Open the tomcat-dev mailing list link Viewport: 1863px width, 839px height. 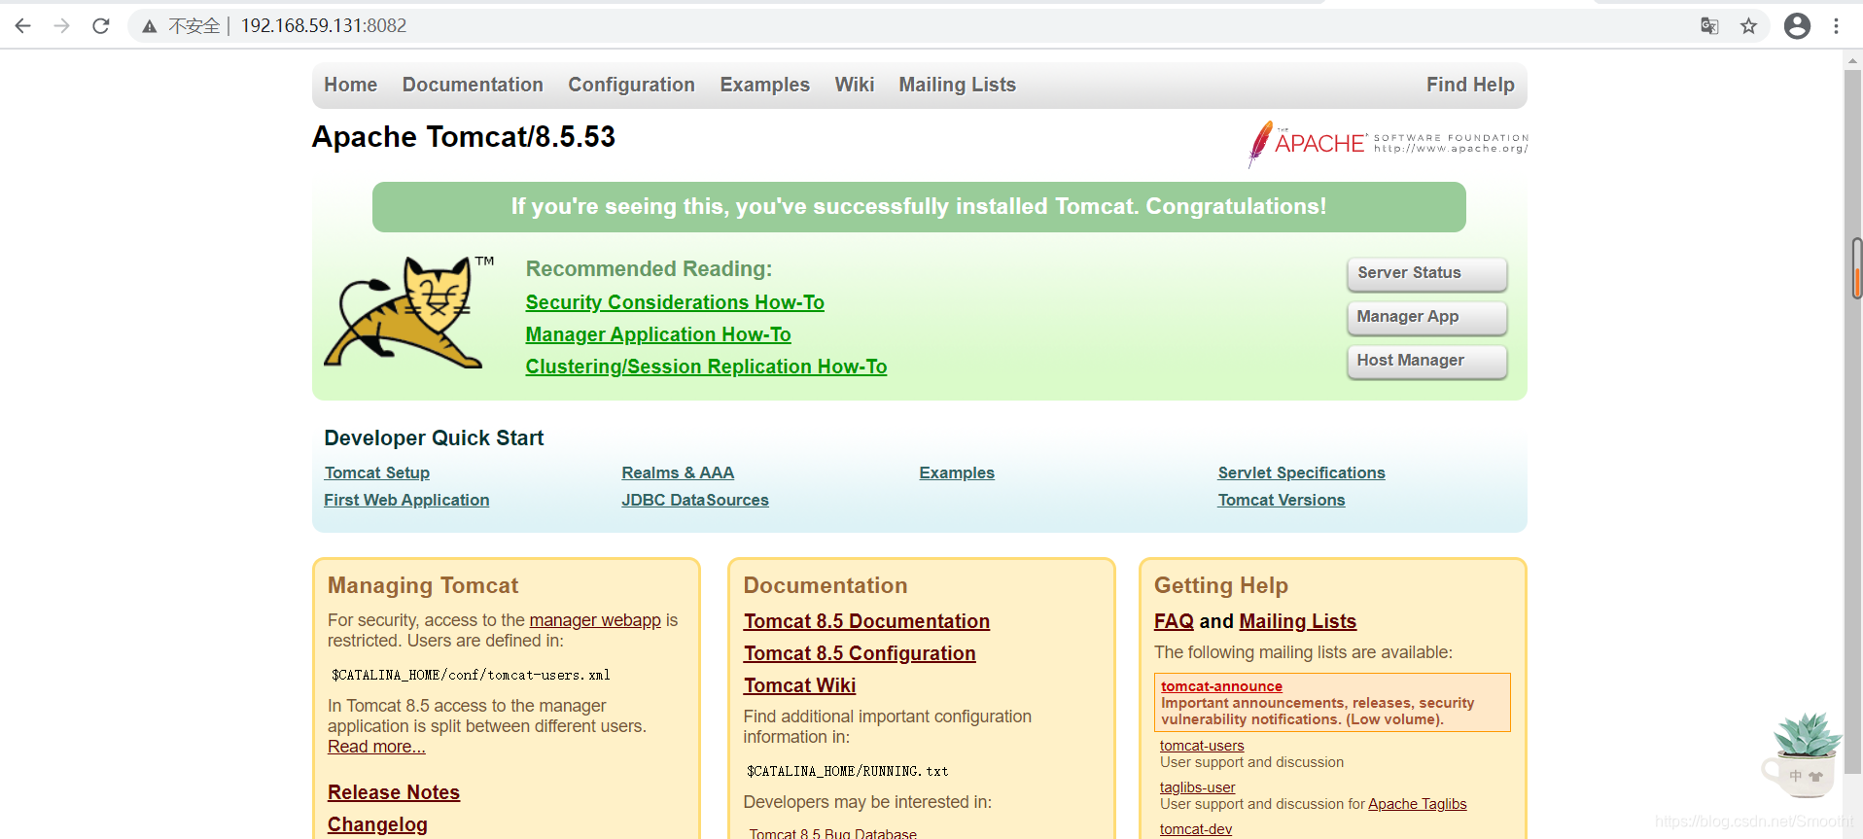pos(1196,829)
